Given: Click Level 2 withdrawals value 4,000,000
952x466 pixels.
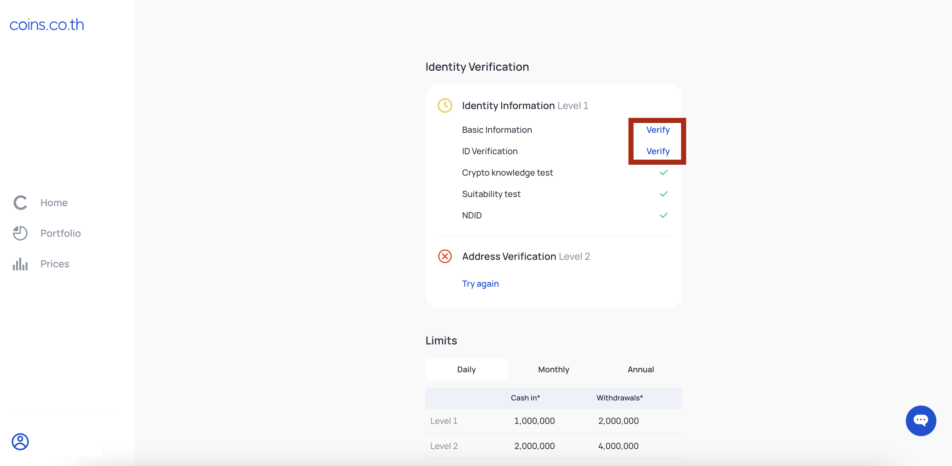Looking at the screenshot, I should [x=618, y=446].
